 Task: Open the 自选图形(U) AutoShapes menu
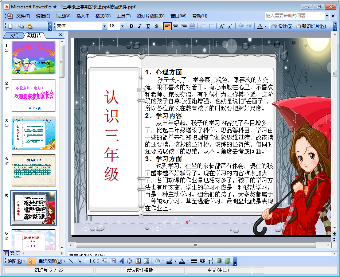(x=52, y=261)
